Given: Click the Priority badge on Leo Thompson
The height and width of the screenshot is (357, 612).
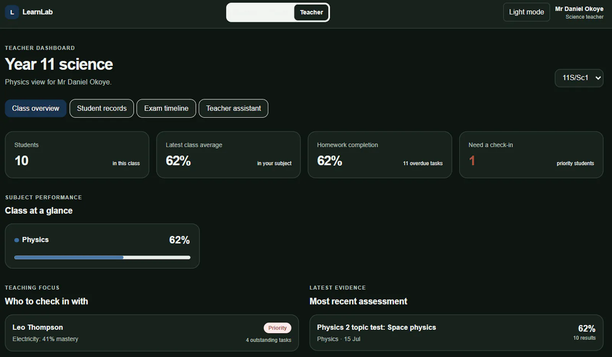Looking at the screenshot, I should (277, 328).
